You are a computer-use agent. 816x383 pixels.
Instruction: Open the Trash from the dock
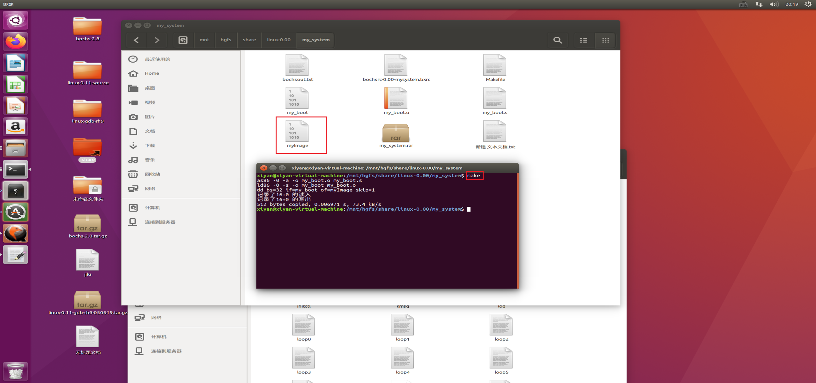(x=15, y=371)
